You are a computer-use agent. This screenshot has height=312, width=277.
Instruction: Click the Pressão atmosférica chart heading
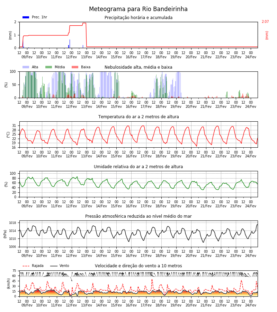pos(138,216)
